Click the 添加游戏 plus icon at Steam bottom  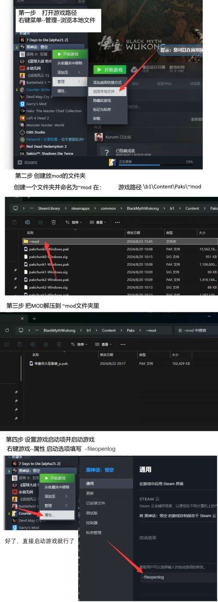click(20, 162)
